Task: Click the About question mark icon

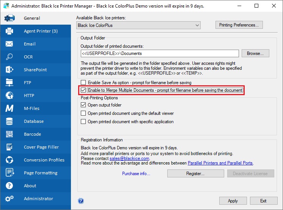Action: coord(9,186)
